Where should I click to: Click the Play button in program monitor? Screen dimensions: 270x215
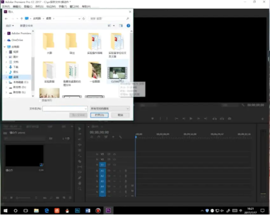pyautogui.click(x=191, y=118)
